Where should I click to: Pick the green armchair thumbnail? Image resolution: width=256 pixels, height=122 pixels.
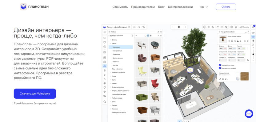[142, 97]
